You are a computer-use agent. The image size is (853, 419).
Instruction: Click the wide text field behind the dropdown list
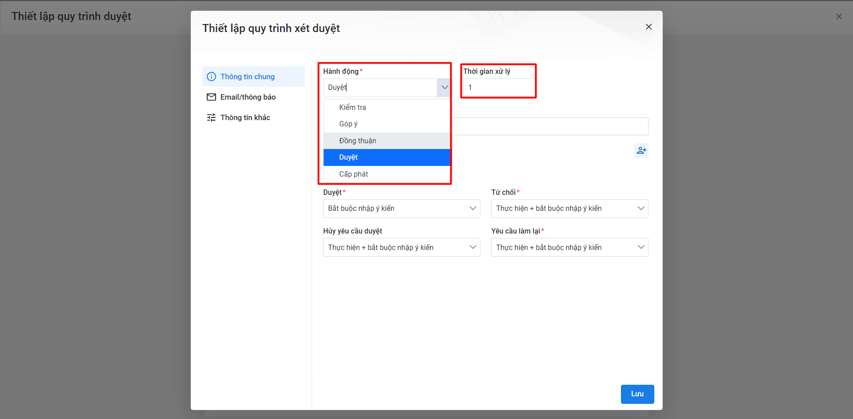coord(550,126)
